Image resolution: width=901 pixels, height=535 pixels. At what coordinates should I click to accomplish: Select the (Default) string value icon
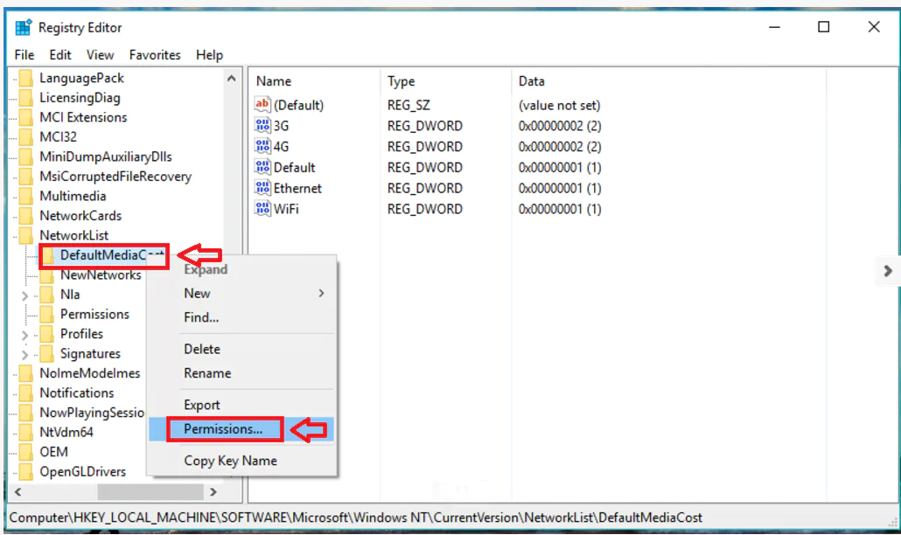click(x=262, y=105)
